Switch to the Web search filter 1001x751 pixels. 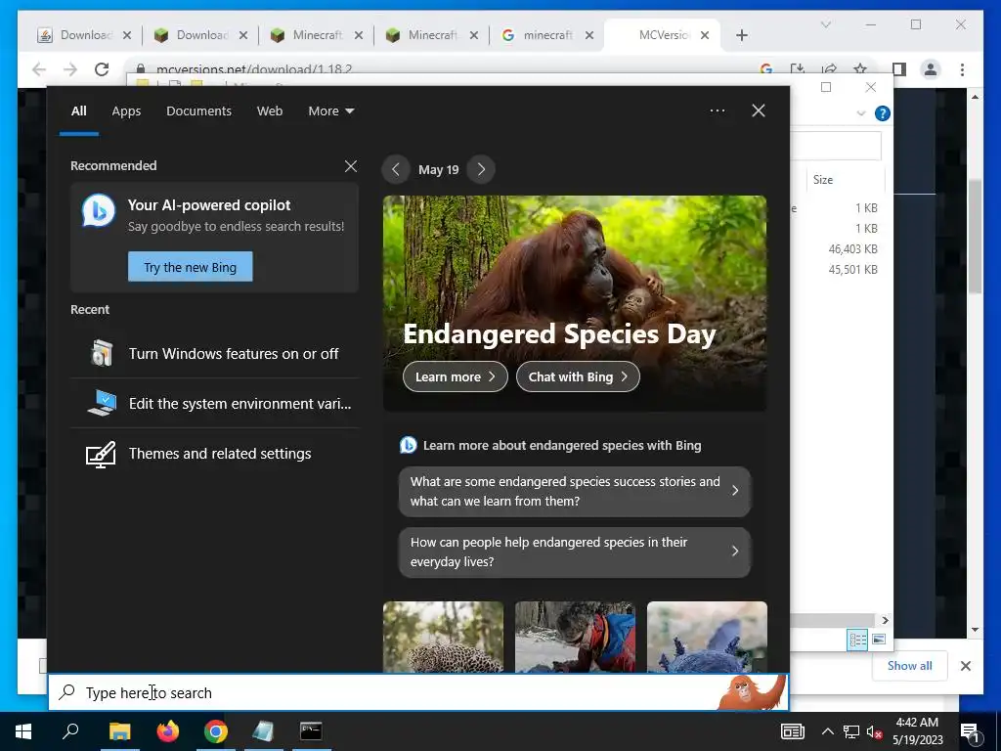[270, 111]
